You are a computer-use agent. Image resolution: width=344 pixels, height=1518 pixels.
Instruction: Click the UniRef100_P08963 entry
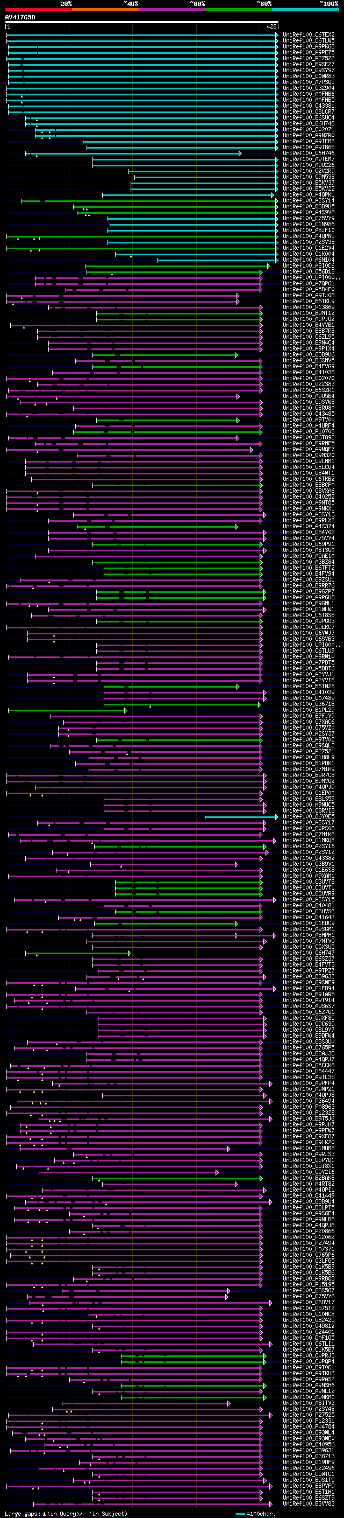coord(309,1107)
